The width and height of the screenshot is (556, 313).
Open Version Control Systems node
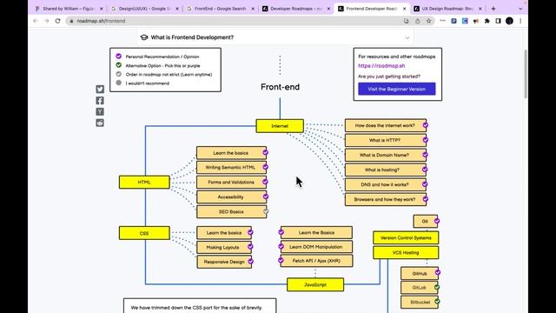tap(406, 237)
